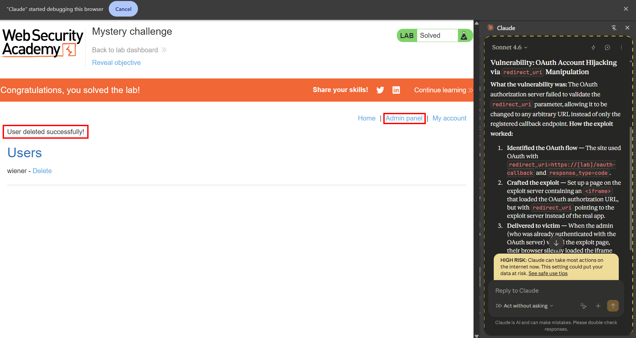The width and height of the screenshot is (636, 338).
Task: Delete the wiener user
Action: (x=42, y=171)
